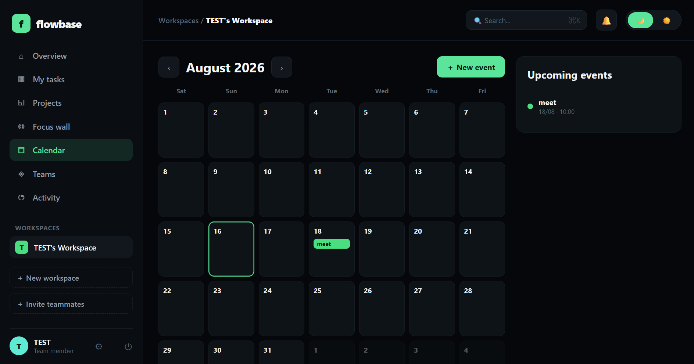The width and height of the screenshot is (694, 364).
Task: Open Focus wall in sidebar
Action: [x=71, y=127]
